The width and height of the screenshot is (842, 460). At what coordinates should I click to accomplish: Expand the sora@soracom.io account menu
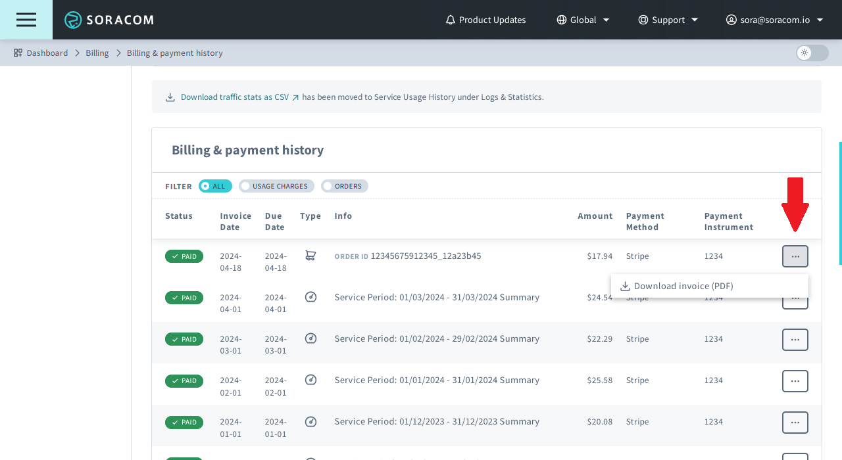[774, 20]
